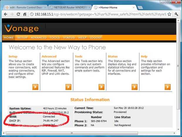Click the 'Provisioning Status:' label
Image resolution: width=182 pixels, height=137 pixels.
[x=89, y=112]
